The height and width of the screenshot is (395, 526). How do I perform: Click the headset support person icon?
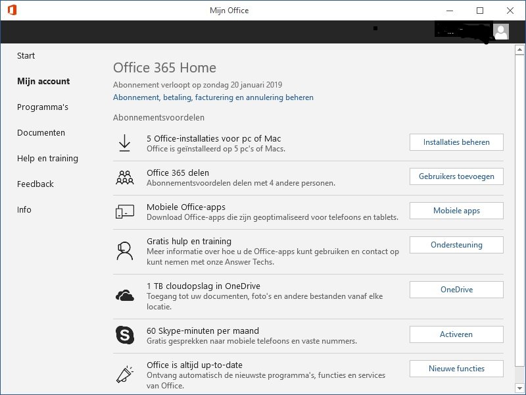pyautogui.click(x=124, y=251)
